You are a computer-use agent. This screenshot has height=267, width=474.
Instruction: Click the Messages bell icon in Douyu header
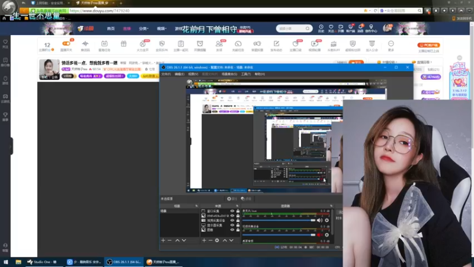tap(360, 27)
